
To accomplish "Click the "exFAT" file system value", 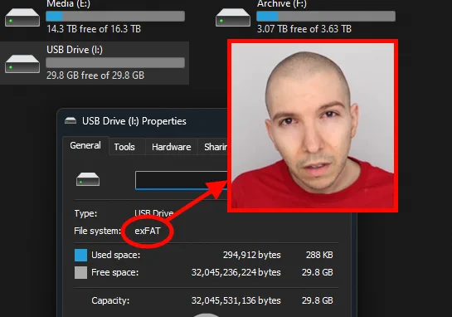I will 148,231.
